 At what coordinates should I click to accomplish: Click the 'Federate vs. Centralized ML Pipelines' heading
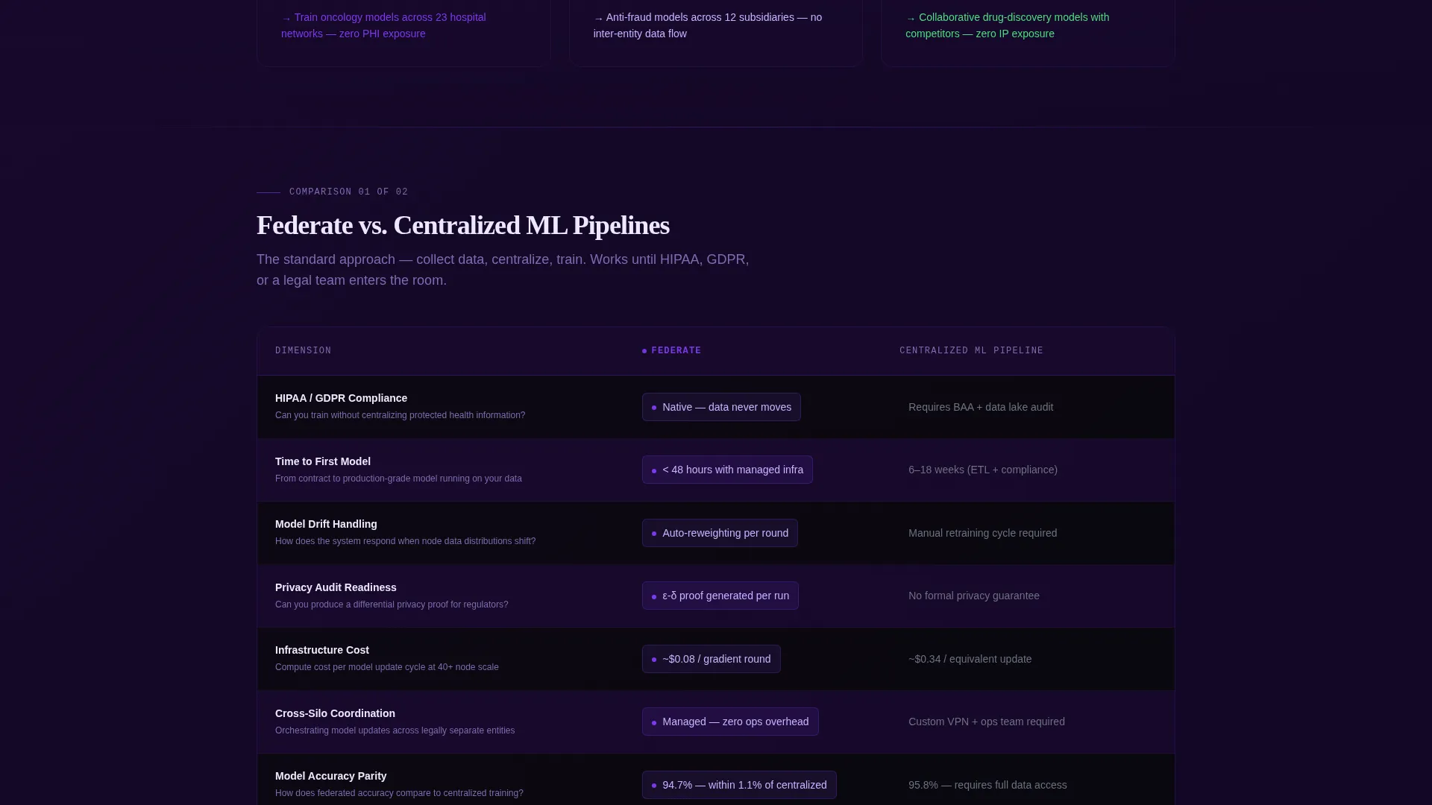tap(463, 225)
